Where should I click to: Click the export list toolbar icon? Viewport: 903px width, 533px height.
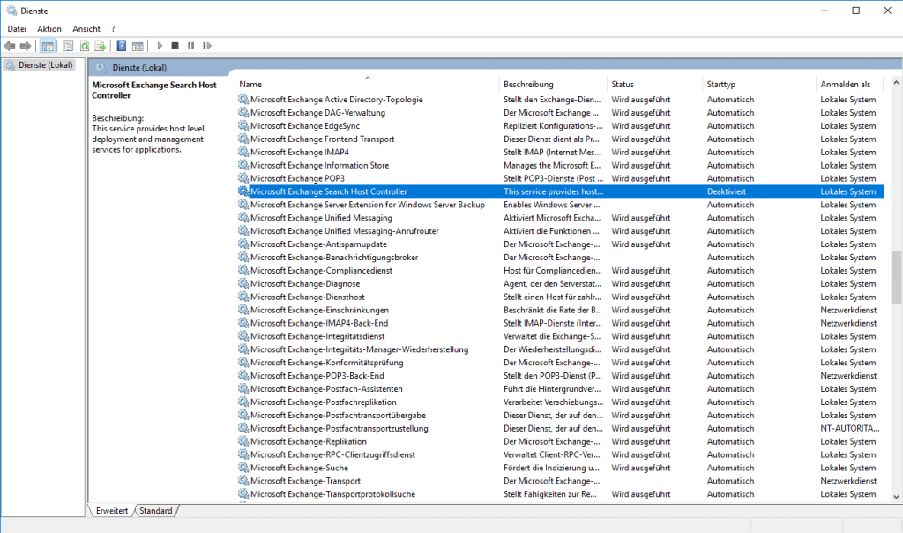(101, 46)
